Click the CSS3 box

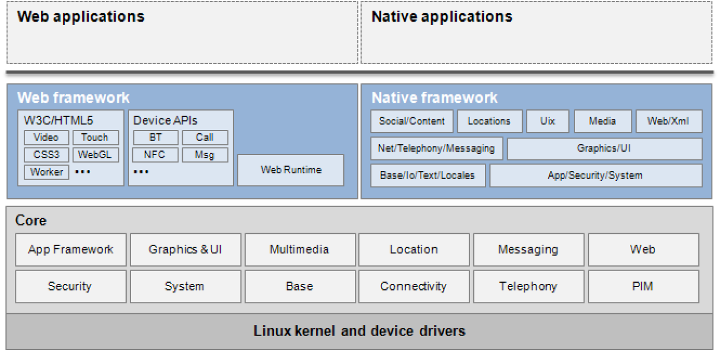click(46, 154)
